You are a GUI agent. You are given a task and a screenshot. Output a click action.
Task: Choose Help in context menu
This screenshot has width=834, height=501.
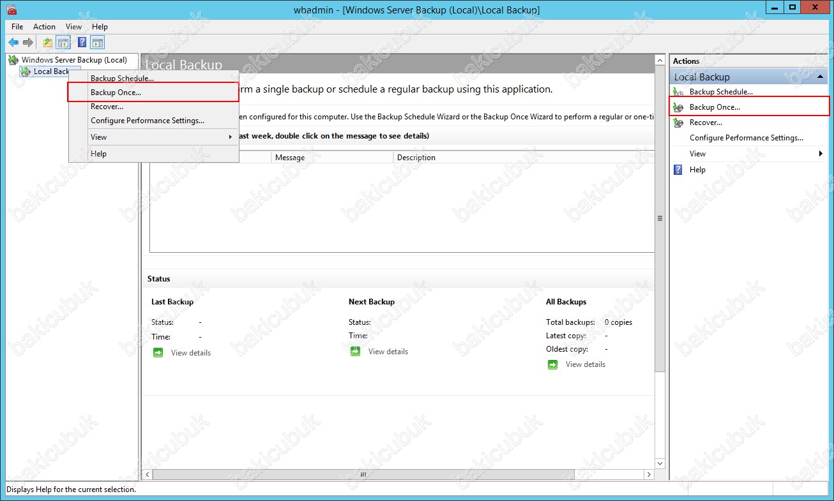click(154, 154)
